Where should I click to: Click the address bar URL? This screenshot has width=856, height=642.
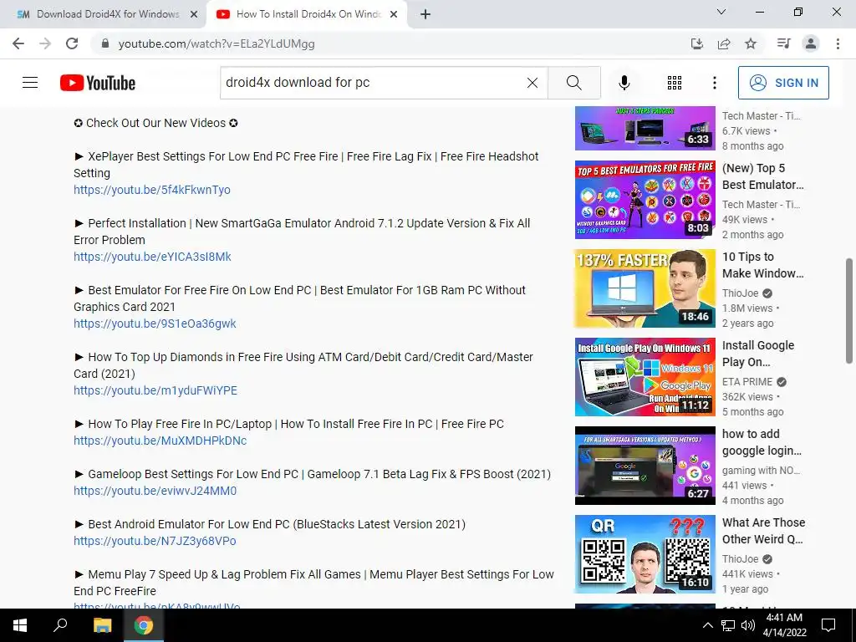pos(217,43)
